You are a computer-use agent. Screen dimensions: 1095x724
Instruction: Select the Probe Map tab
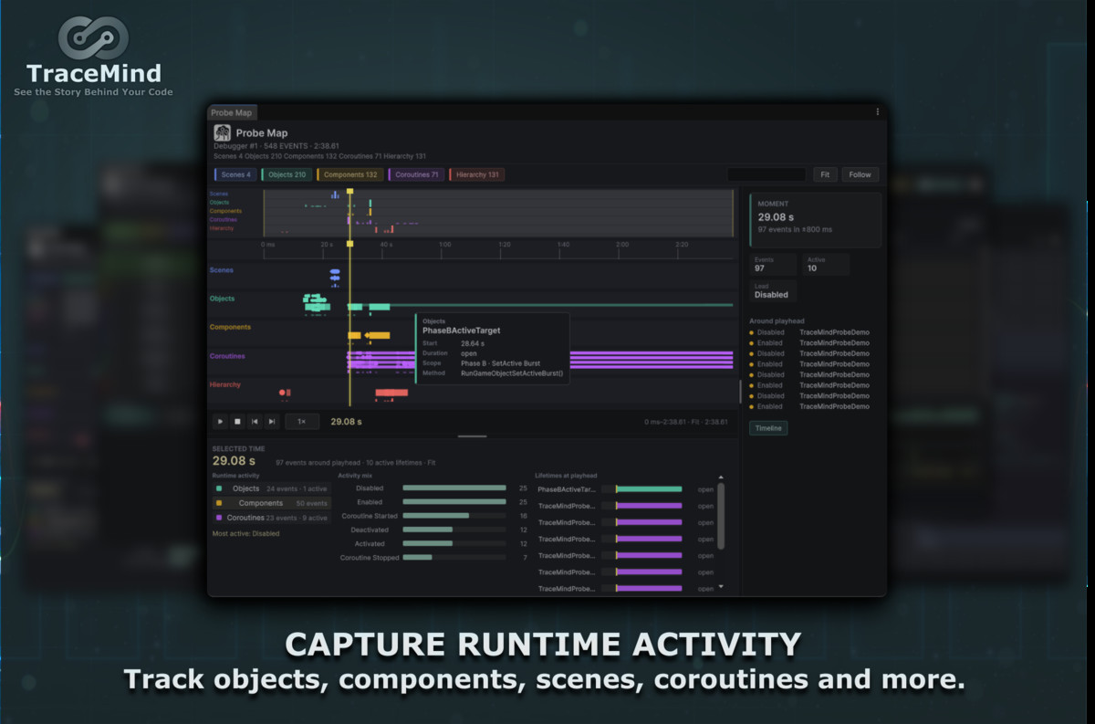point(232,112)
